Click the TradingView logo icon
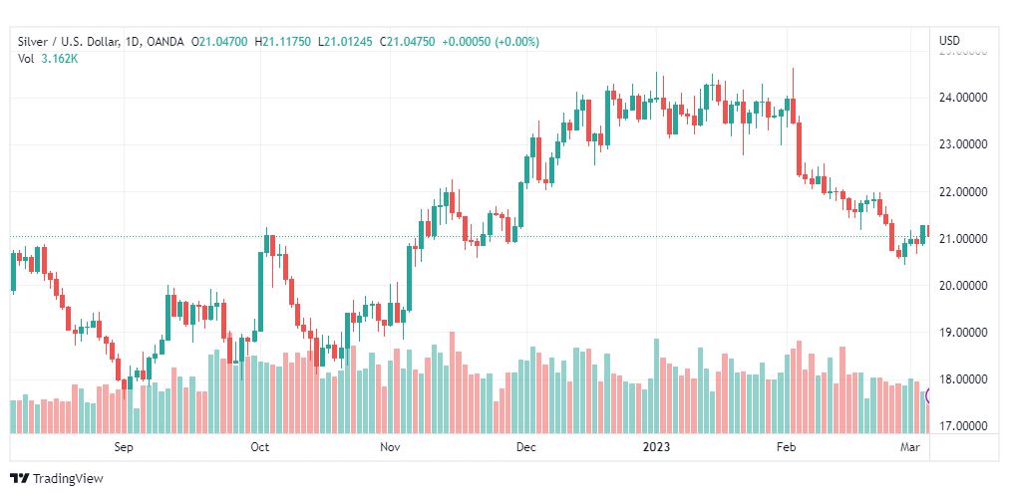 click(20, 478)
